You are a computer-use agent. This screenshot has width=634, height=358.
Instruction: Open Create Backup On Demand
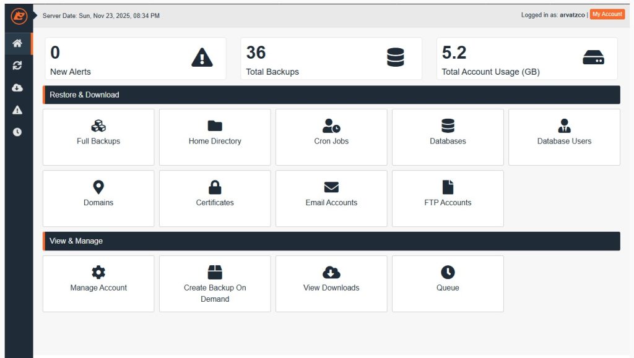[x=214, y=283]
